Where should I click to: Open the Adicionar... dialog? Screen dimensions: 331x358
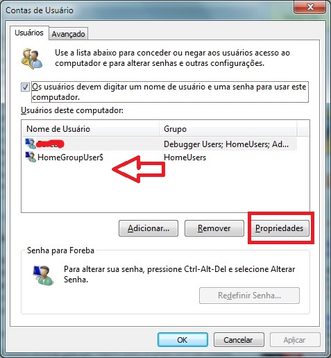click(148, 228)
